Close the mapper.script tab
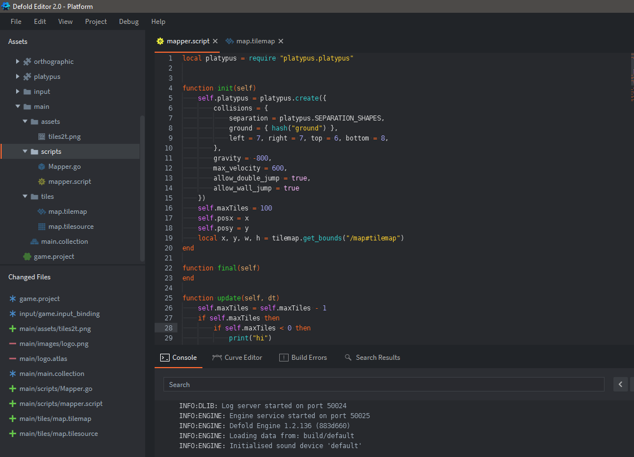 click(215, 41)
